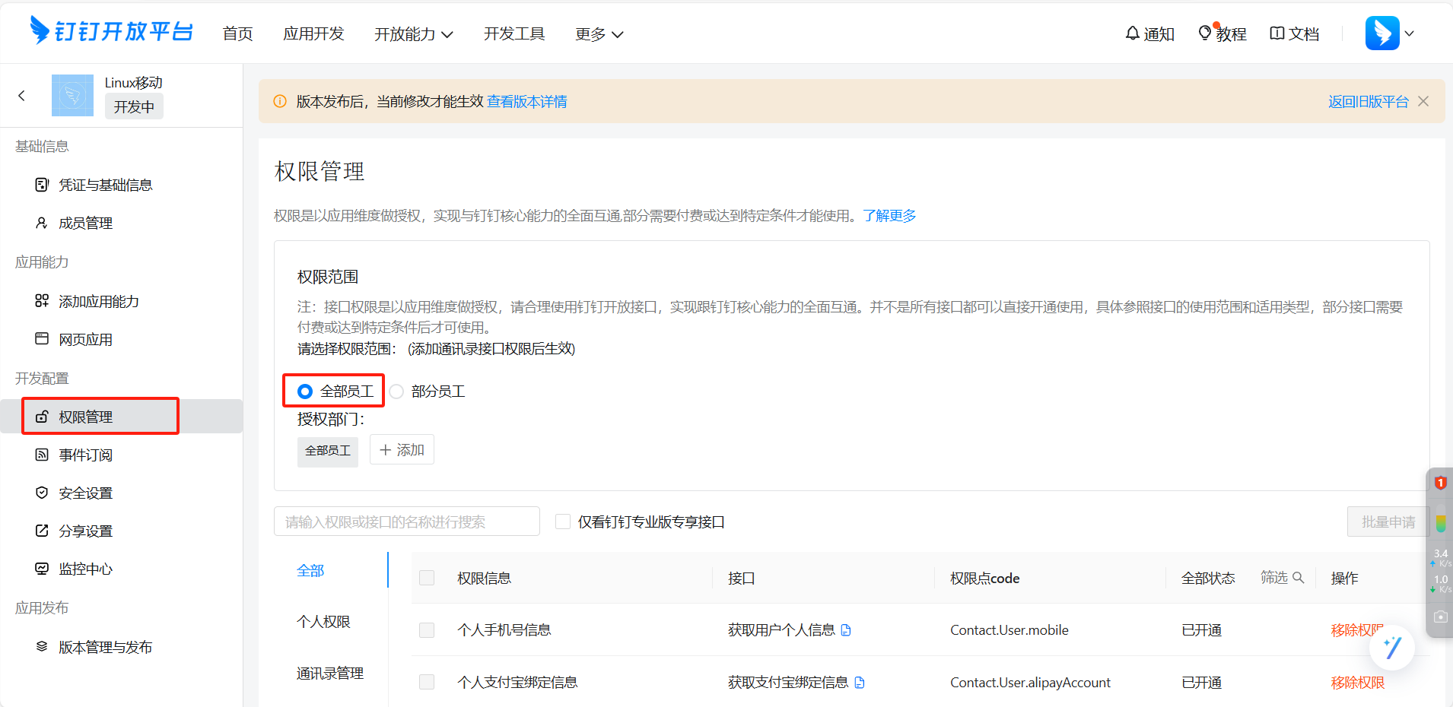Open the 开发工具 menu item
This screenshot has width=1453, height=707.
[514, 33]
